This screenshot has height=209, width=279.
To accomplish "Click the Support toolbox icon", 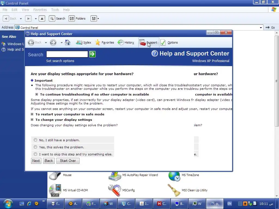I will coord(142,43).
